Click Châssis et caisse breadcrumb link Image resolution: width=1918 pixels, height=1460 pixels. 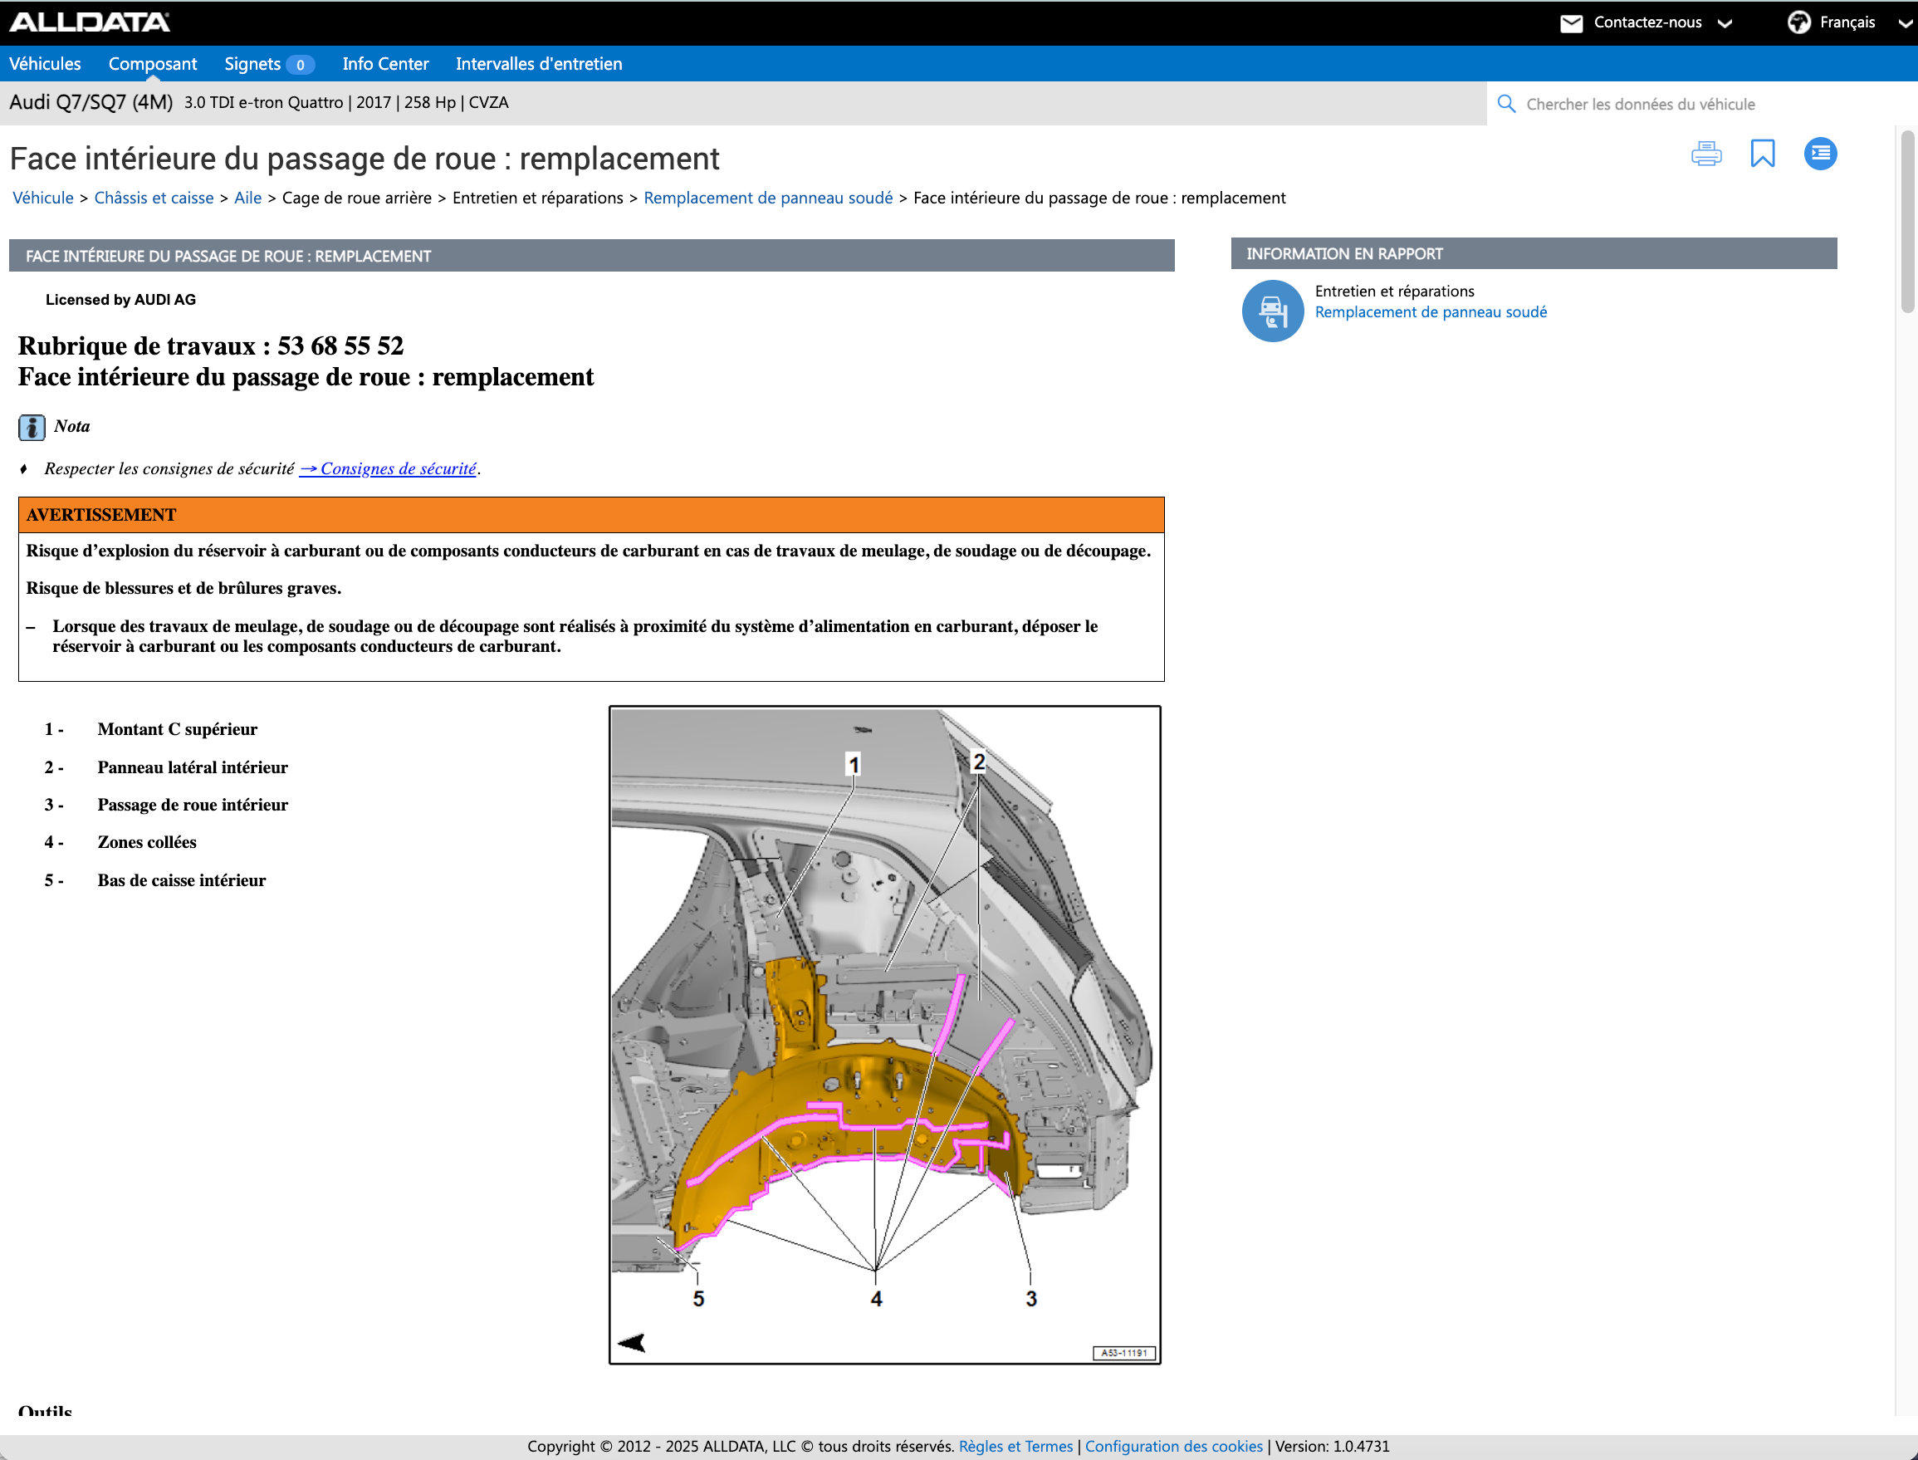[154, 198]
